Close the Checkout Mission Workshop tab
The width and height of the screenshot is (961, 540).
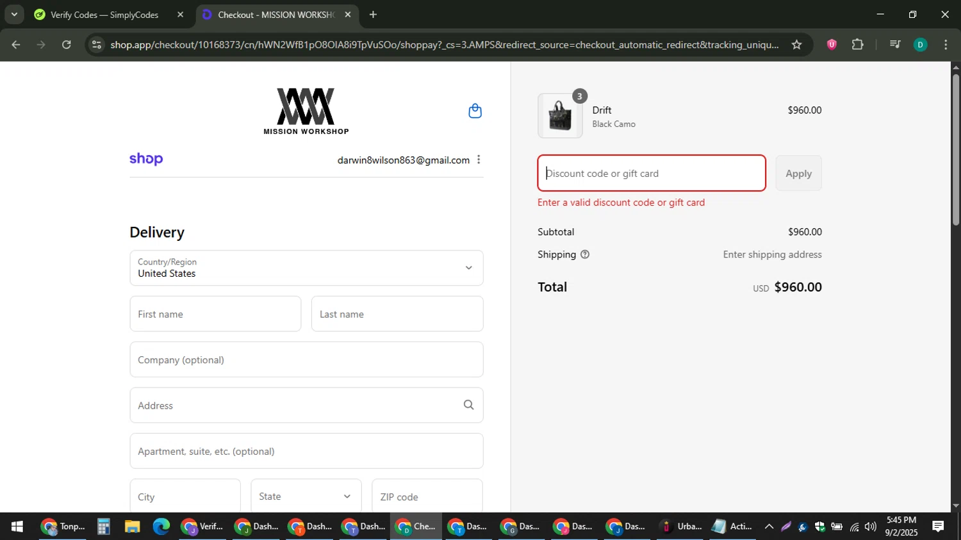coord(348,14)
